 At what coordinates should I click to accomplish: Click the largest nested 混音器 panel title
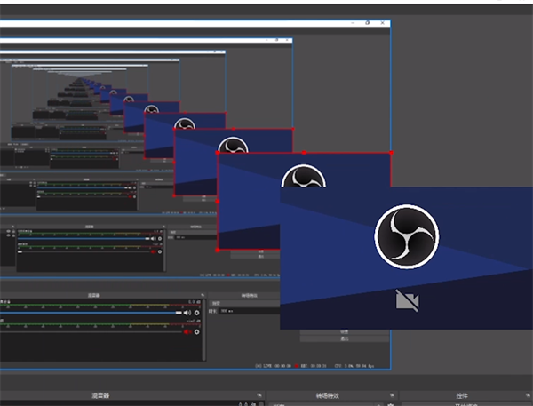tap(94, 295)
